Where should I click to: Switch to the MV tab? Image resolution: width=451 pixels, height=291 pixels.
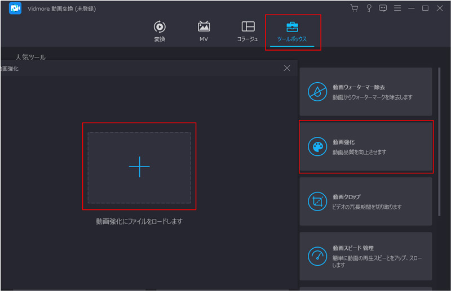tap(204, 32)
